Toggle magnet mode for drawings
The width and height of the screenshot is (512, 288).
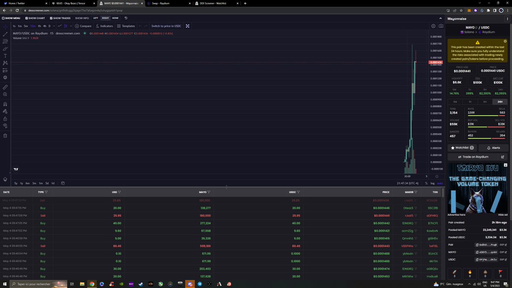point(5,104)
